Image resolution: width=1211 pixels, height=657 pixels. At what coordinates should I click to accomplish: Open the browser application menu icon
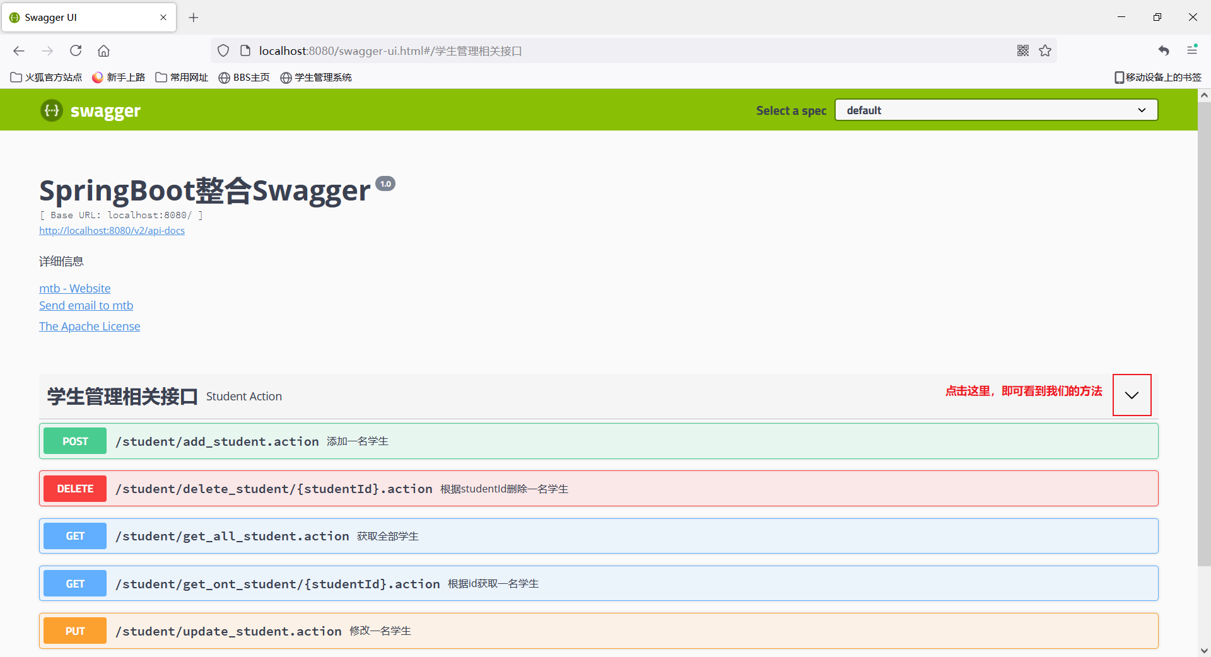coord(1192,50)
